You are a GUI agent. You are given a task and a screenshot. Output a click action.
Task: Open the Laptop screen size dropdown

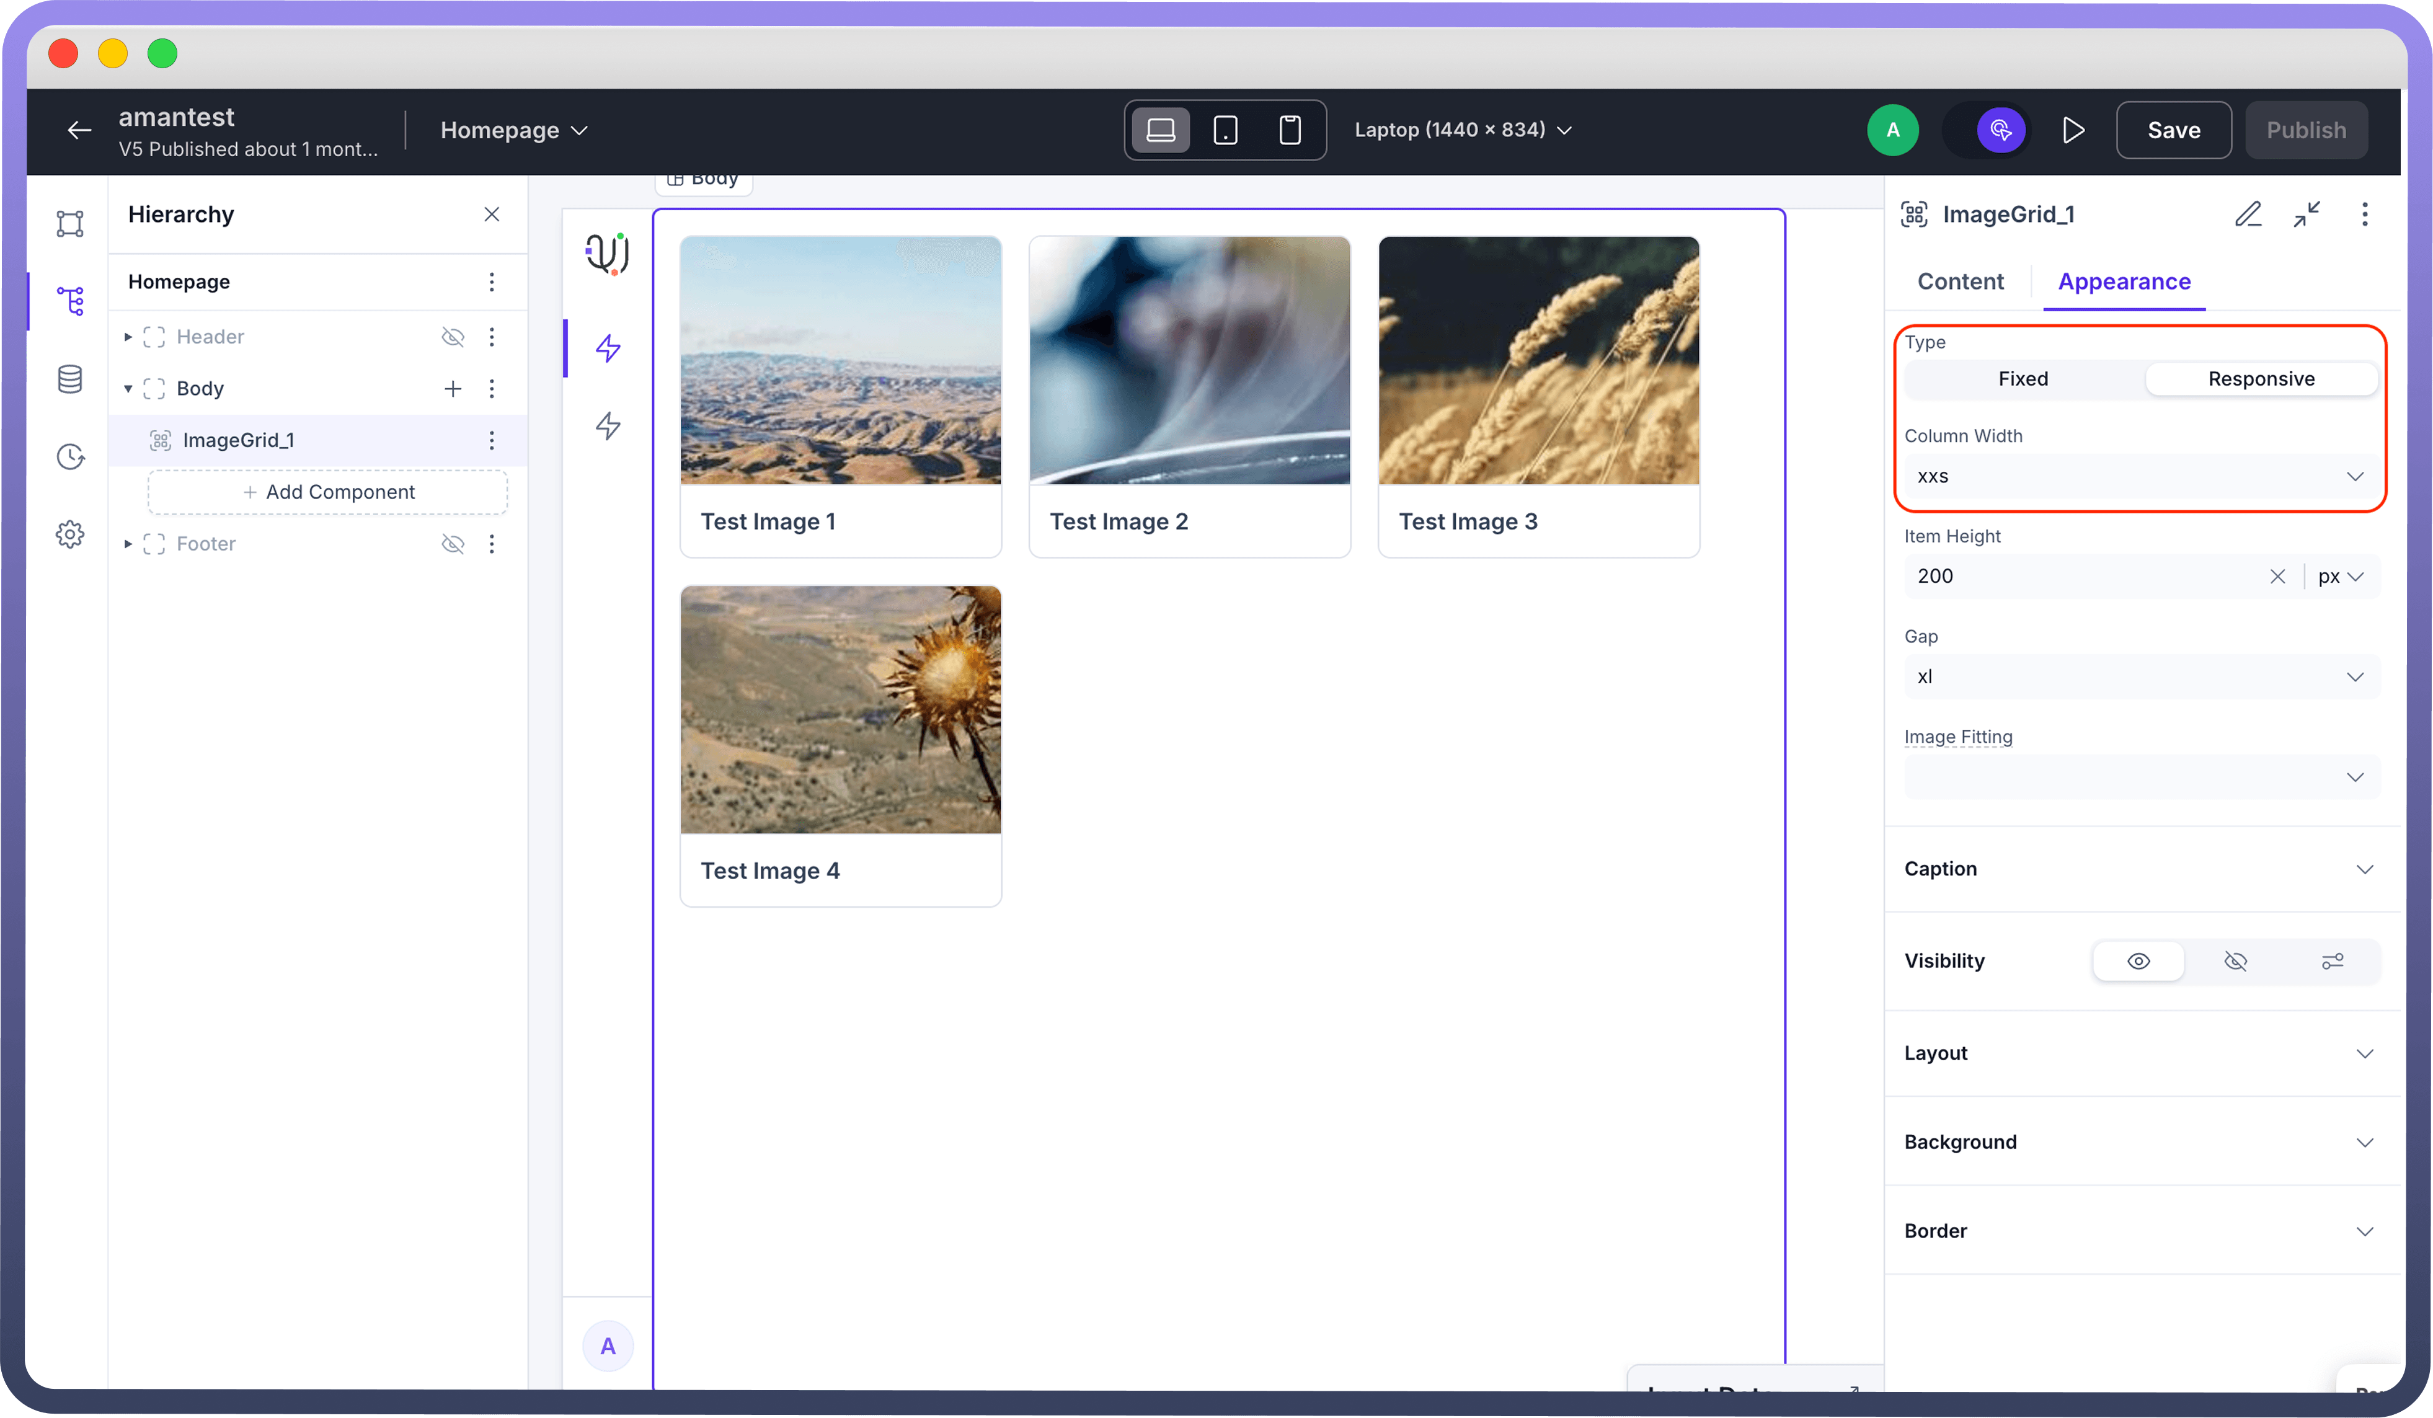point(1463,130)
